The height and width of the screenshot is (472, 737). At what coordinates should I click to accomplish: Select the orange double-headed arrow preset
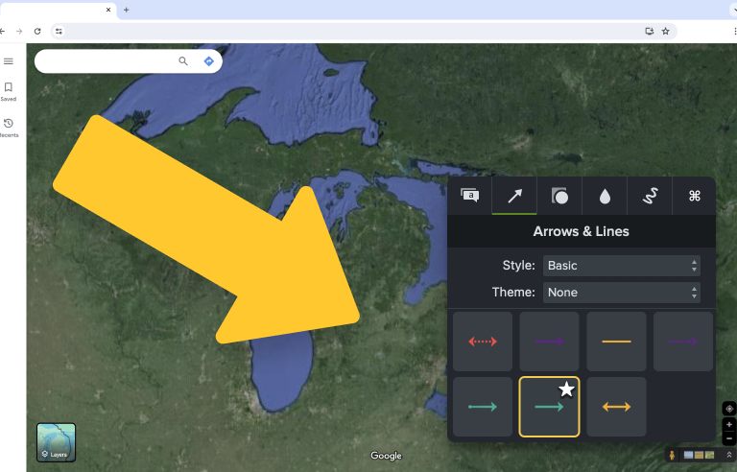click(x=616, y=407)
